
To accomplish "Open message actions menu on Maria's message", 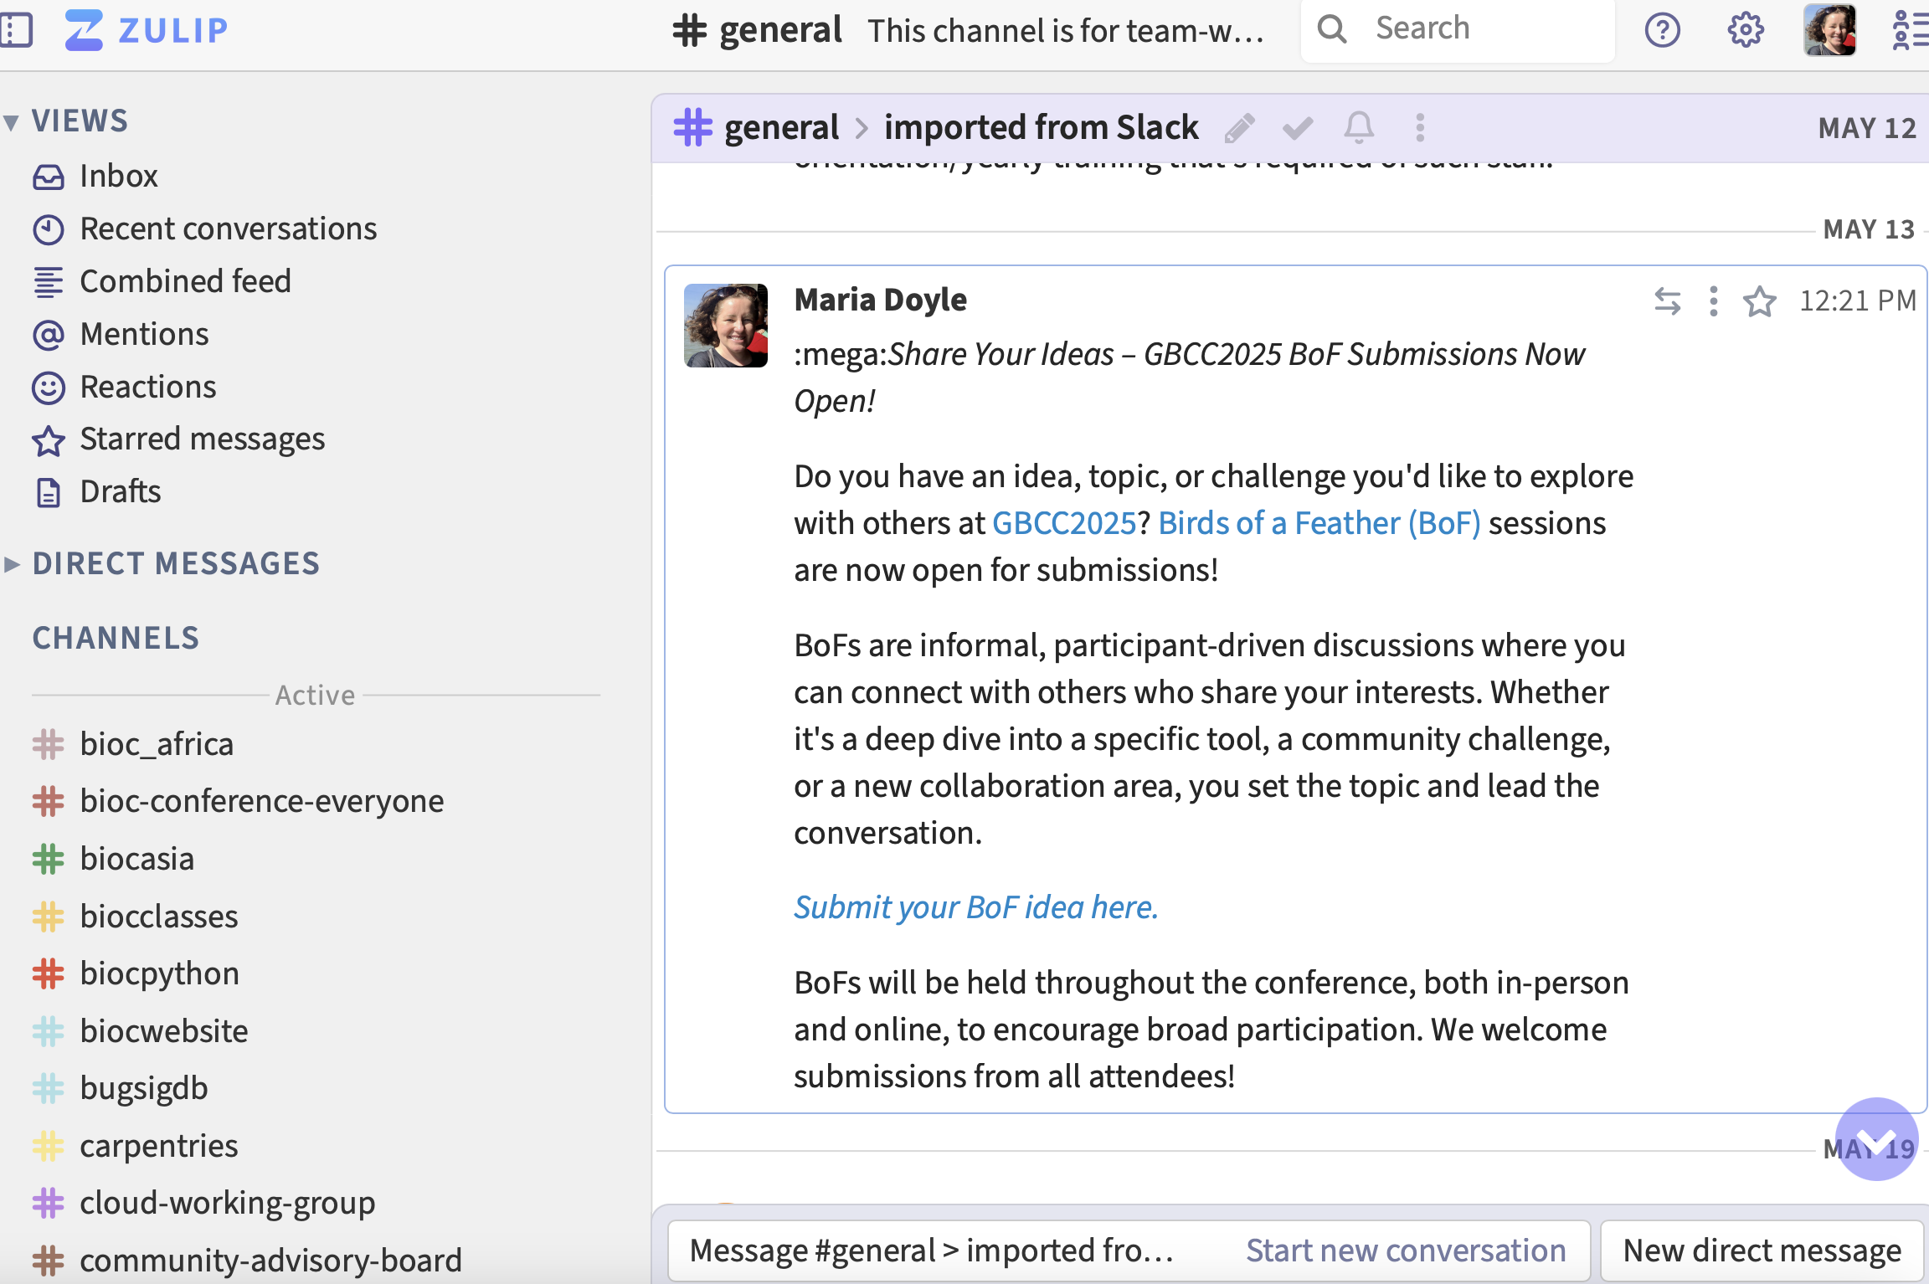I will coord(1713,301).
